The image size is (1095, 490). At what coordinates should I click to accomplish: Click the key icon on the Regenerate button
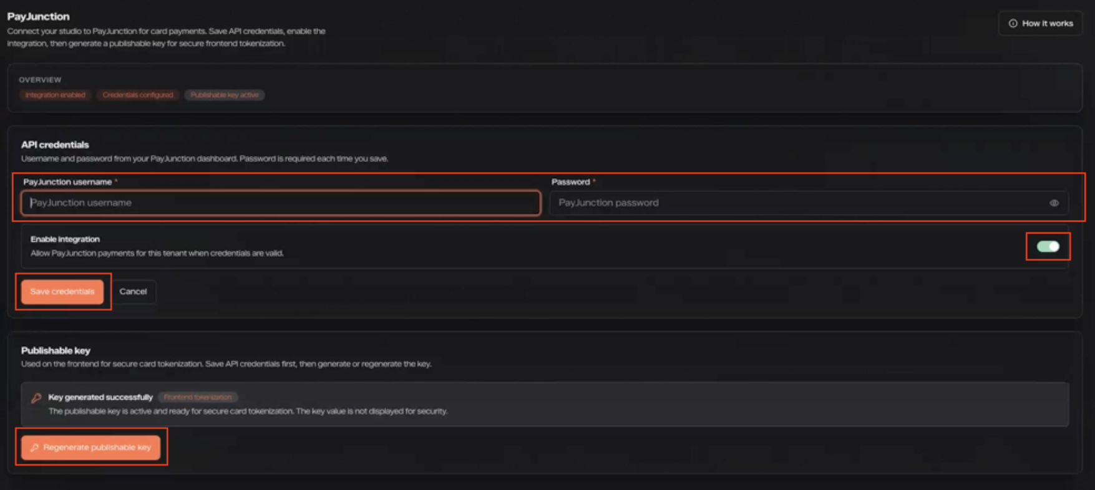(35, 448)
